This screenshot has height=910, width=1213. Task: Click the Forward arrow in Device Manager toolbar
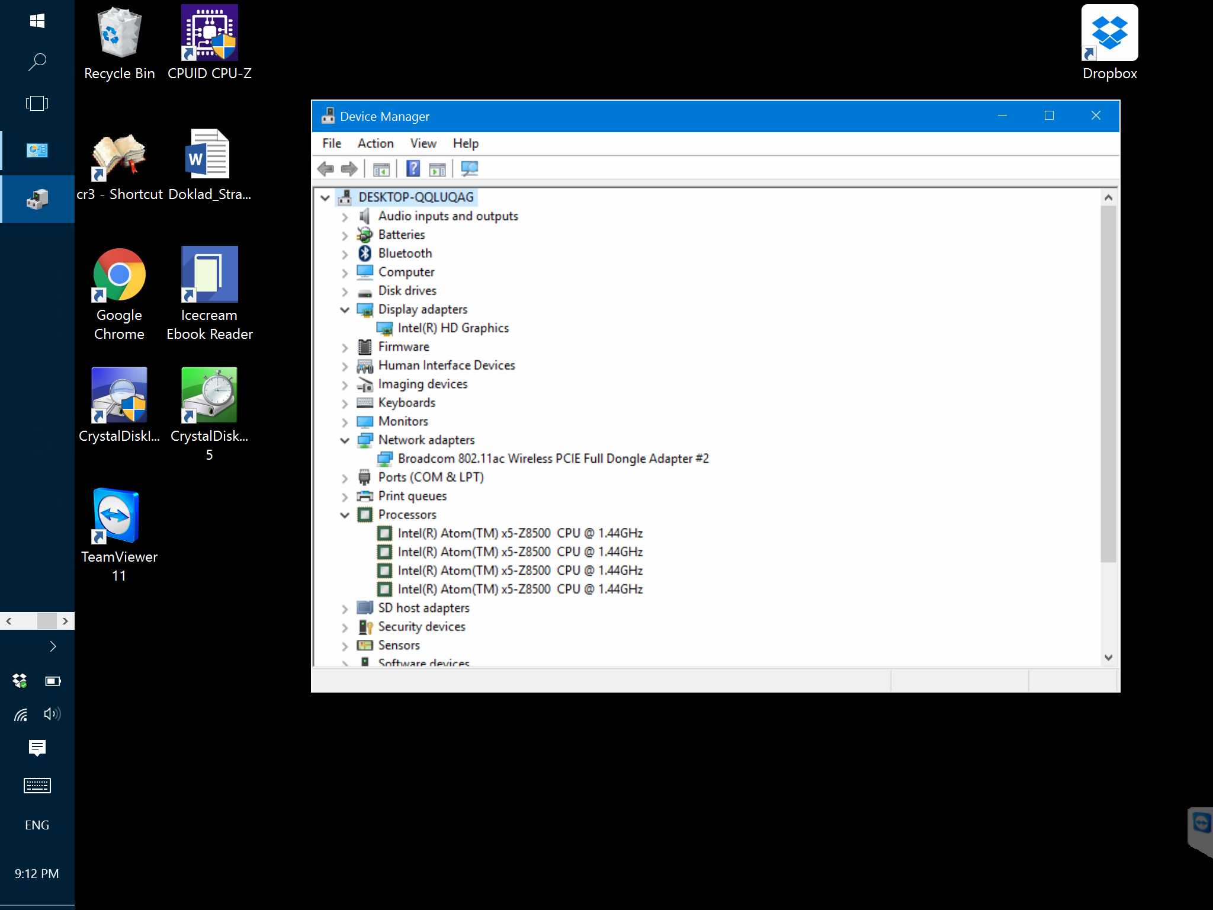click(349, 169)
